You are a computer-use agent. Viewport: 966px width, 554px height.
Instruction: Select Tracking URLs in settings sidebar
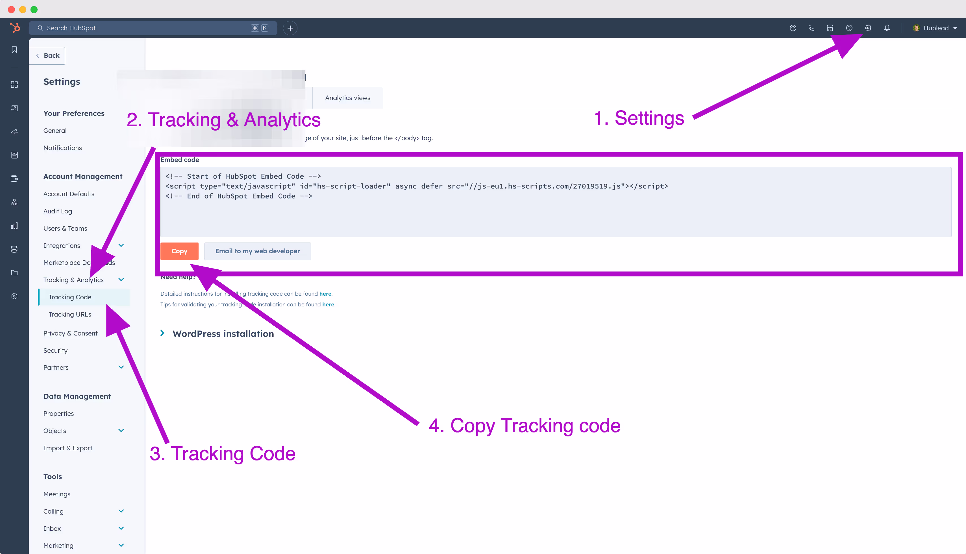point(70,314)
